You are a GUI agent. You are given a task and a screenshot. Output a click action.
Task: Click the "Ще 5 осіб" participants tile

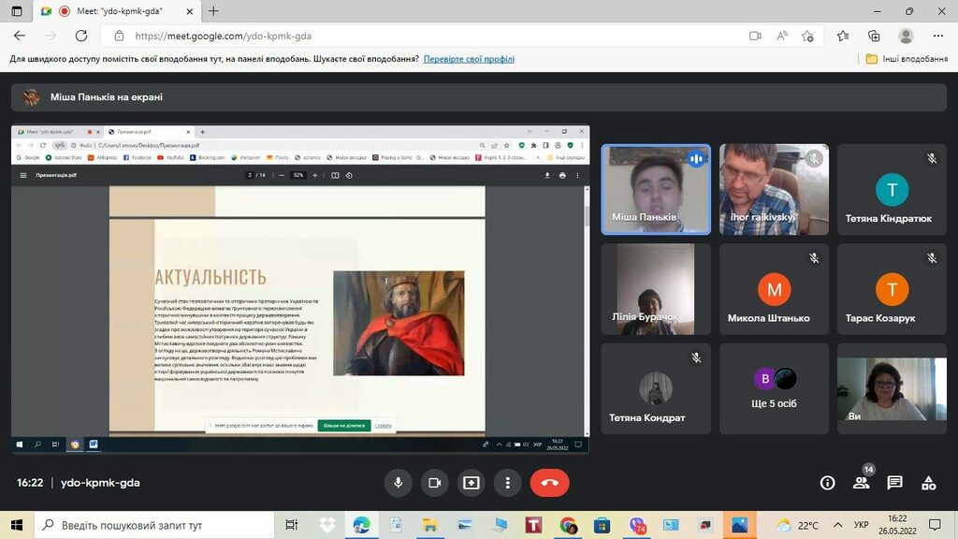click(776, 389)
